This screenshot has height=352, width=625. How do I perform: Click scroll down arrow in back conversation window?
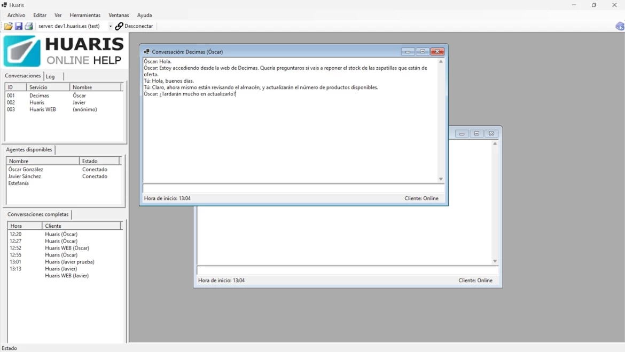click(495, 261)
